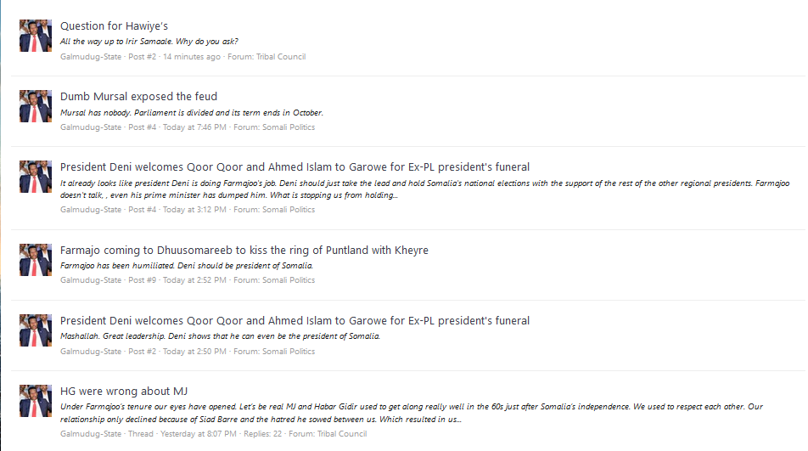Click Galmudug-State username under 'Question for Hawiye's'
Image resolution: width=808 pixels, height=451 pixels.
pos(91,57)
